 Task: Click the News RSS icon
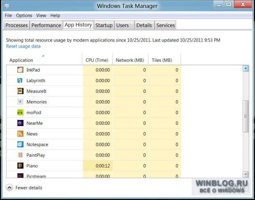click(x=20, y=134)
